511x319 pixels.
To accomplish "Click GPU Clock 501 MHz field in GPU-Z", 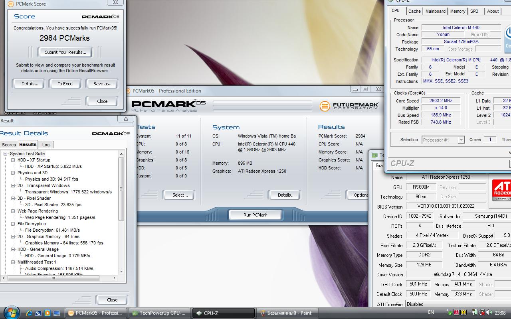I will (x=418, y=284).
